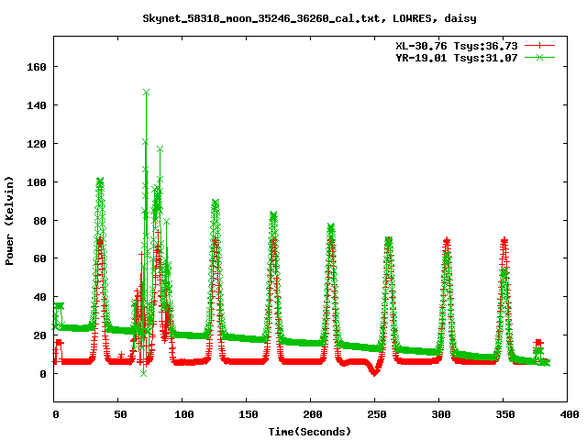Select the YR-19.01 Tsys:31.07 legend entry
Screen dimensions: 587x440
[x=457, y=58]
